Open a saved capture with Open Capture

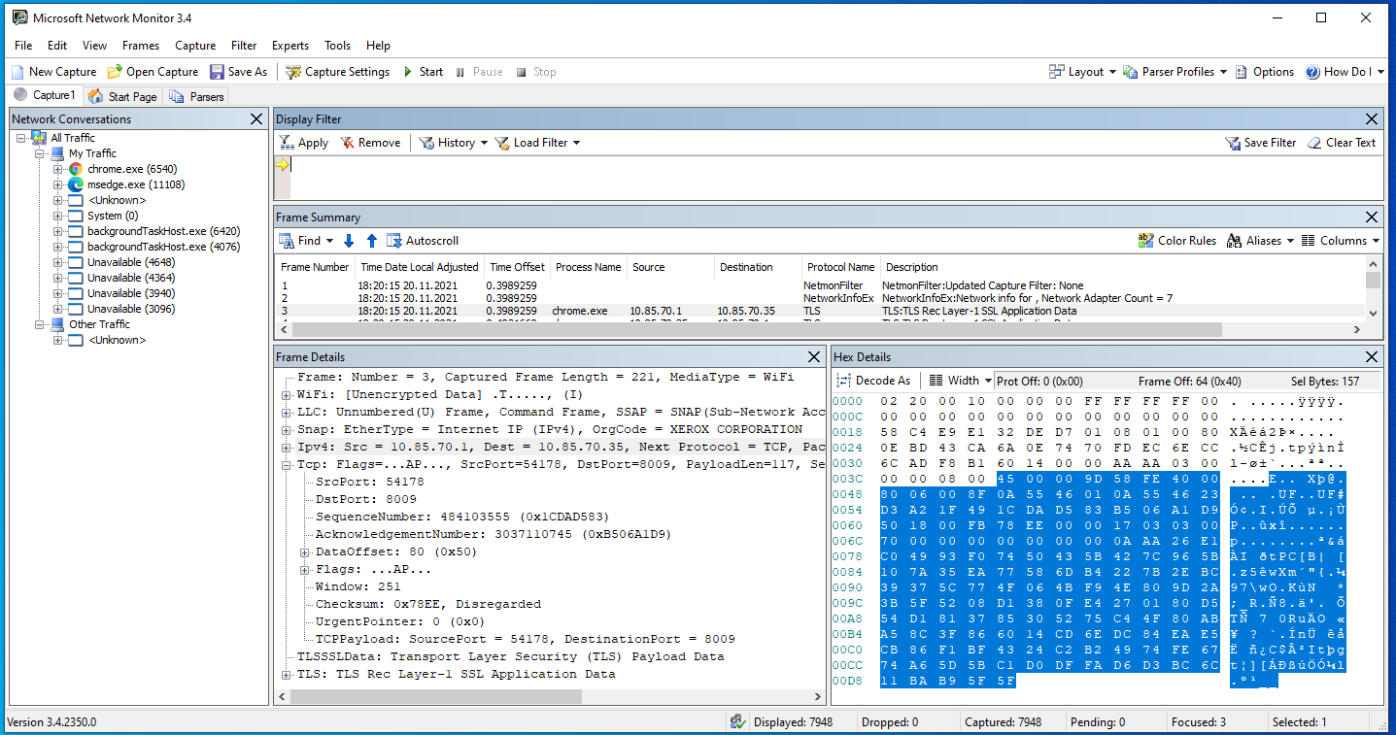pos(153,72)
